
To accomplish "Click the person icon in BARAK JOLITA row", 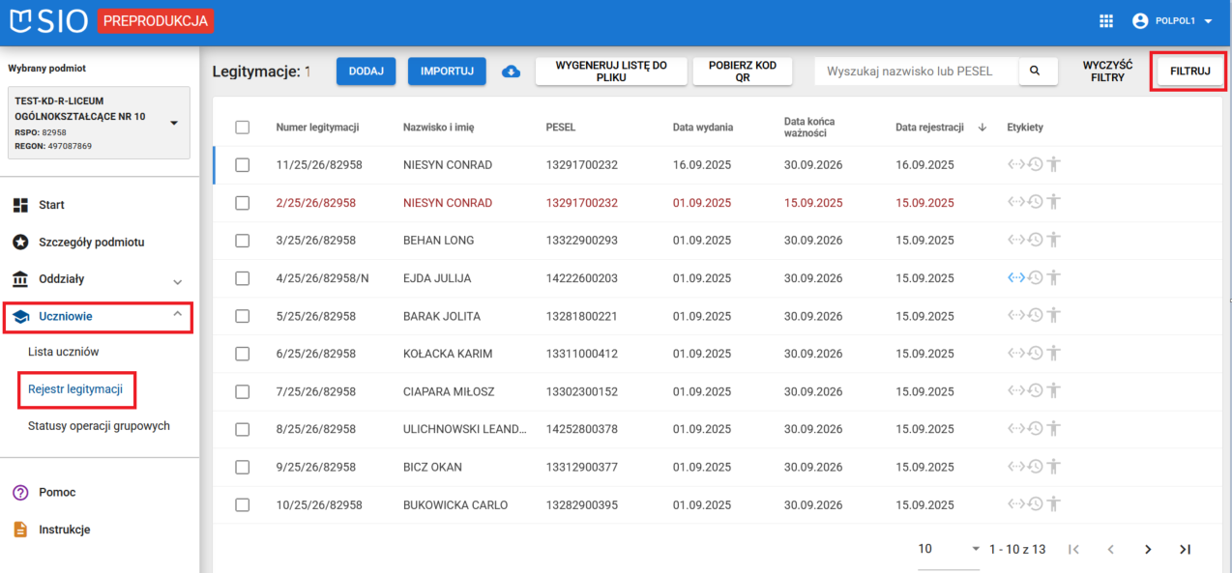I will click(x=1053, y=316).
